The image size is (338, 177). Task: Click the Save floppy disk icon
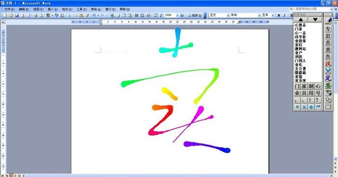tap(17, 15)
